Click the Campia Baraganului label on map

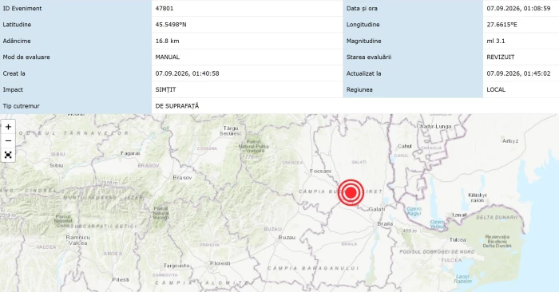[x=313, y=268]
